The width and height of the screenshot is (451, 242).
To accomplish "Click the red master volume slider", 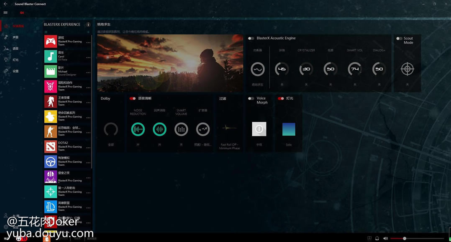I will pos(417,239).
